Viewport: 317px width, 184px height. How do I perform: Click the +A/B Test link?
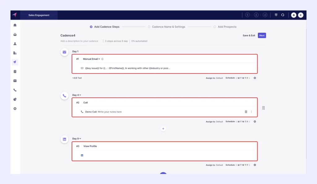(x=77, y=78)
